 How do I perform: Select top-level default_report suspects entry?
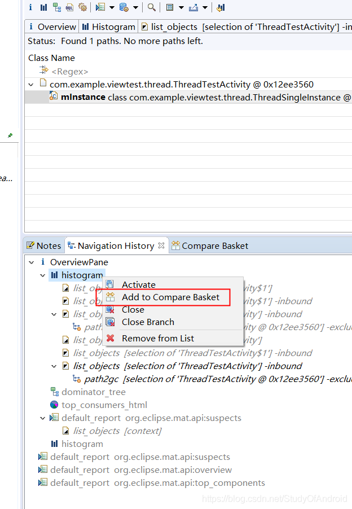point(140,457)
